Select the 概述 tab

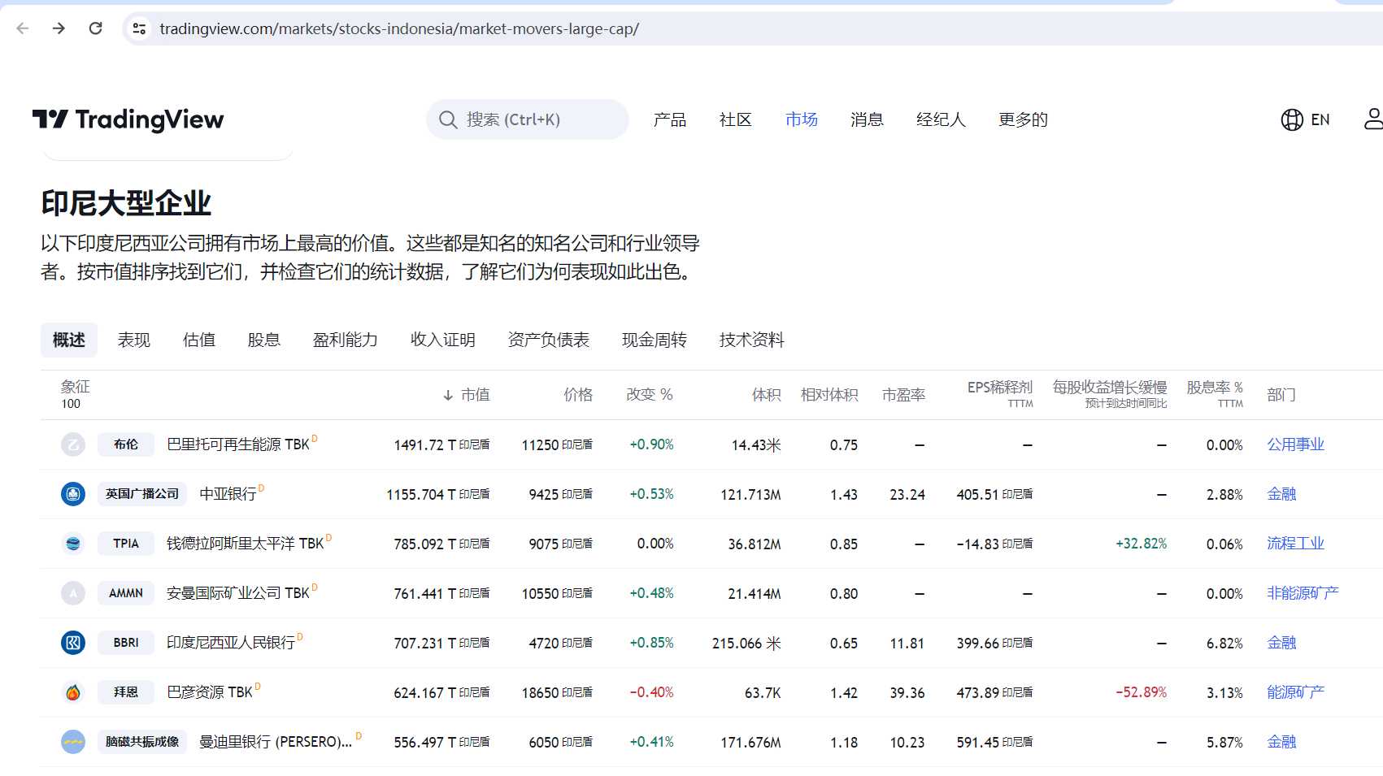pyautogui.click(x=69, y=340)
